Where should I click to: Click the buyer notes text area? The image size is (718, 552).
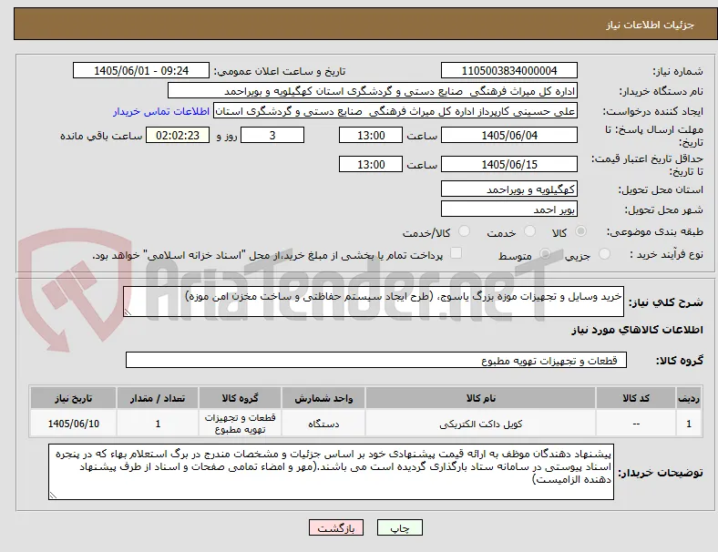click(331, 472)
